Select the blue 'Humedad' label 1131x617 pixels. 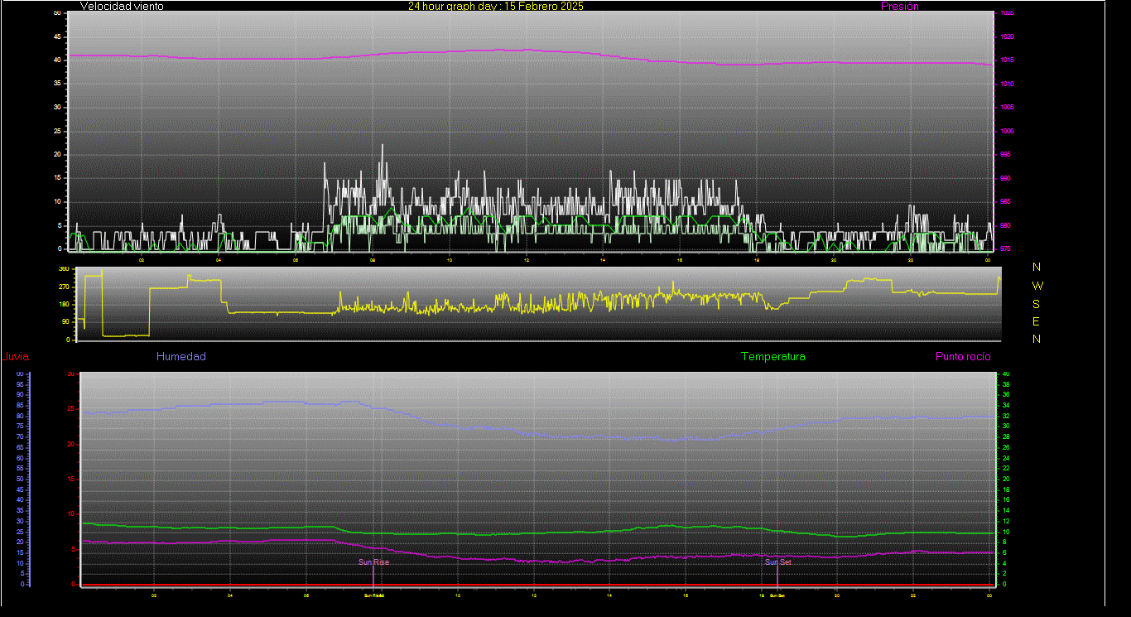181,357
